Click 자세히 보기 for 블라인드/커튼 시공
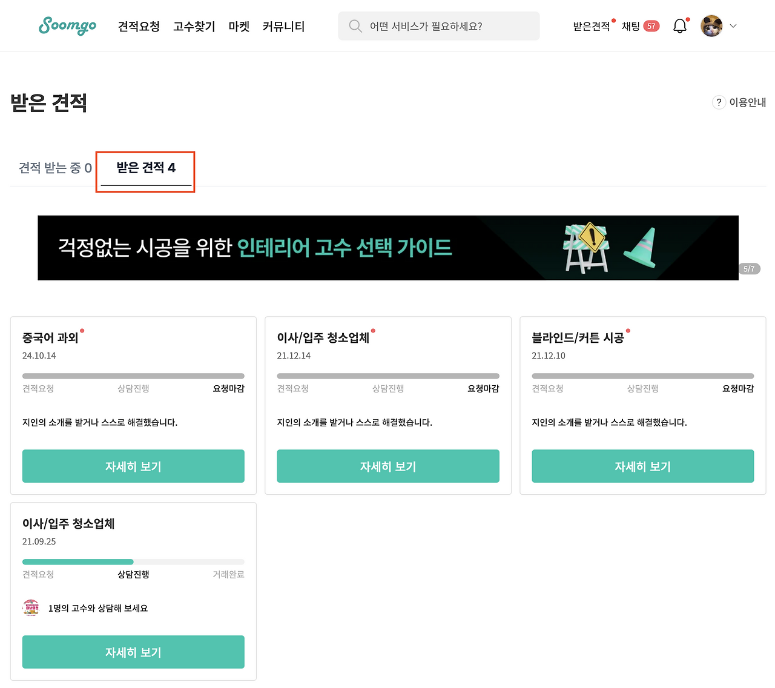This screenshot has height=688, width=775. [x=643, y=466]
